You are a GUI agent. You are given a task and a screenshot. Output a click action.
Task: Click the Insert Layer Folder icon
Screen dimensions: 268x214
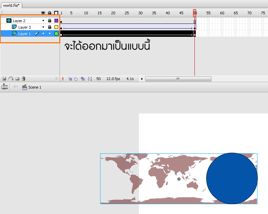pos(17,78)
